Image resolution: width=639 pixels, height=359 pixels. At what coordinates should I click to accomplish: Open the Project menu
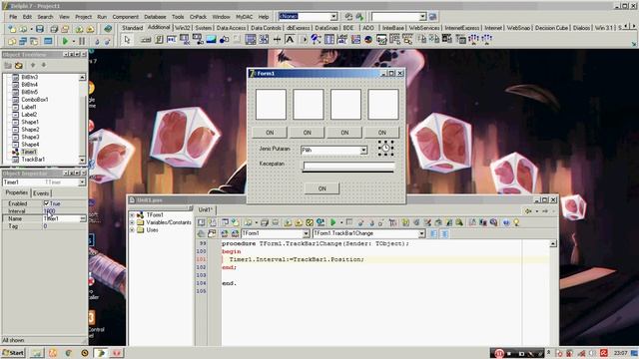pyautogui.click(x=83, y=17)
